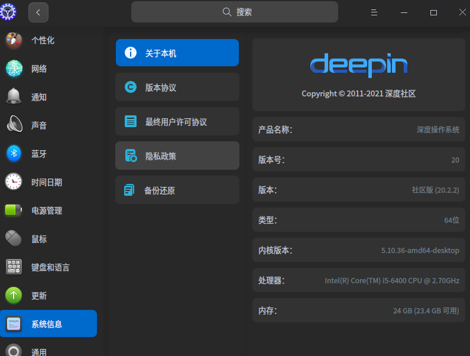View the Privacy Policy (隐私政策) page
The image size is (470, 356).
click(177, 156)
